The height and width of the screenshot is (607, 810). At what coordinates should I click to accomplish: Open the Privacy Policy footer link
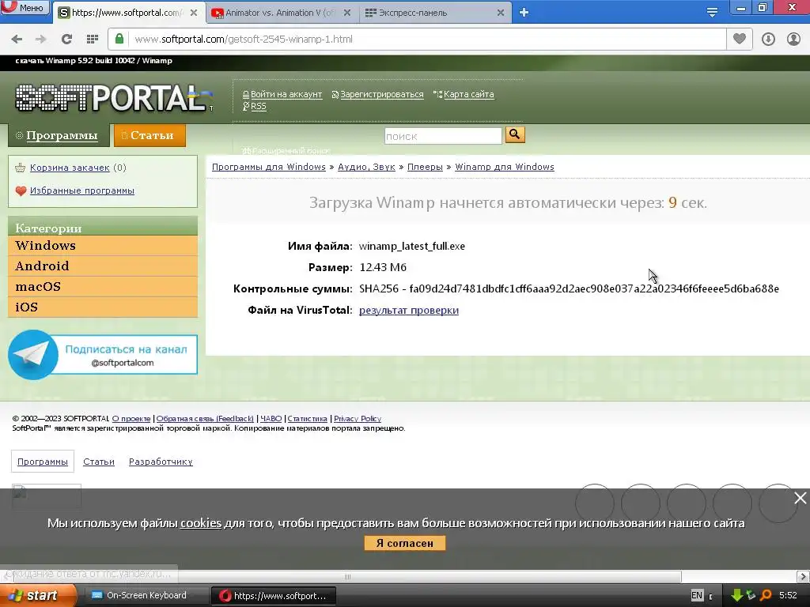(358, 419)
